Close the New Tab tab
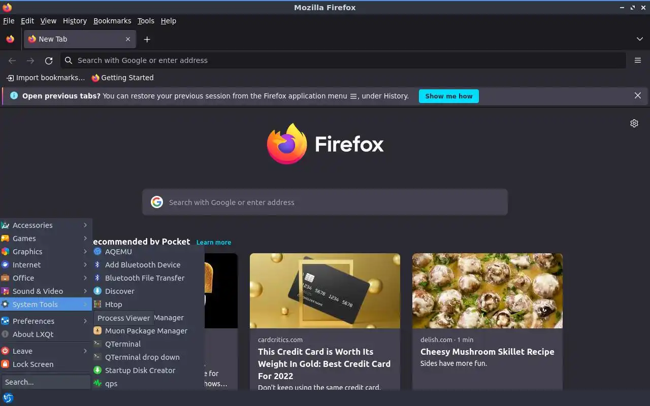 128,39
